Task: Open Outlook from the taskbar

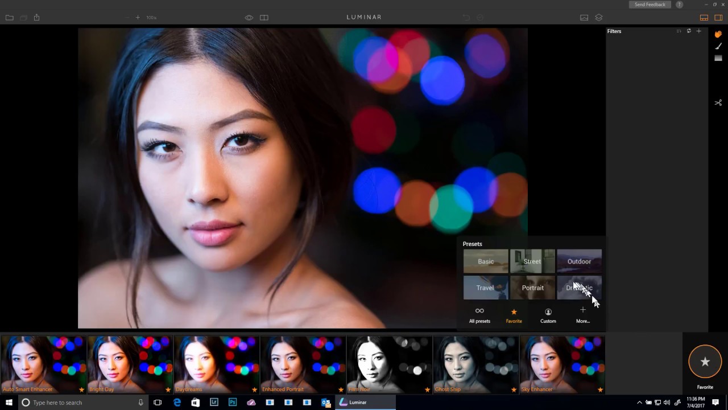Action: tap(326, 403)
